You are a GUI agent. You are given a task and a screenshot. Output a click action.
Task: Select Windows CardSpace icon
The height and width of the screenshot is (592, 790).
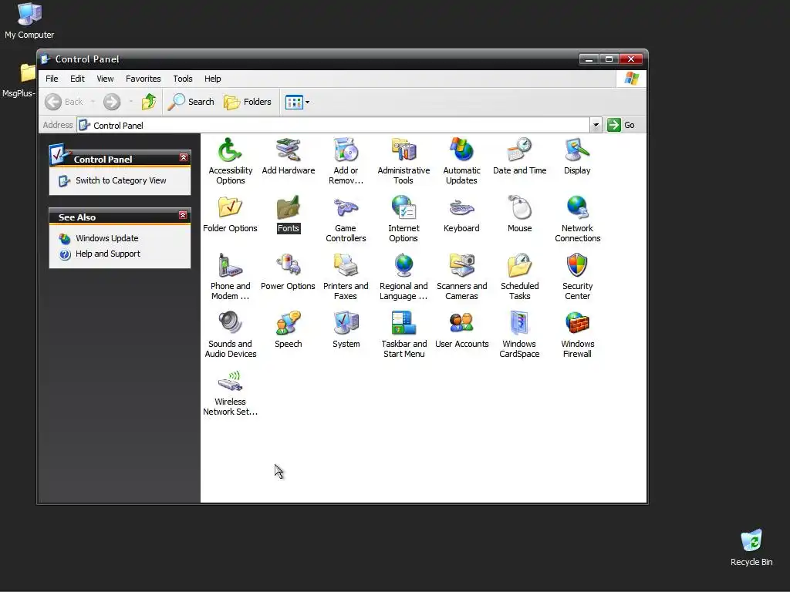tap(519, 324)
